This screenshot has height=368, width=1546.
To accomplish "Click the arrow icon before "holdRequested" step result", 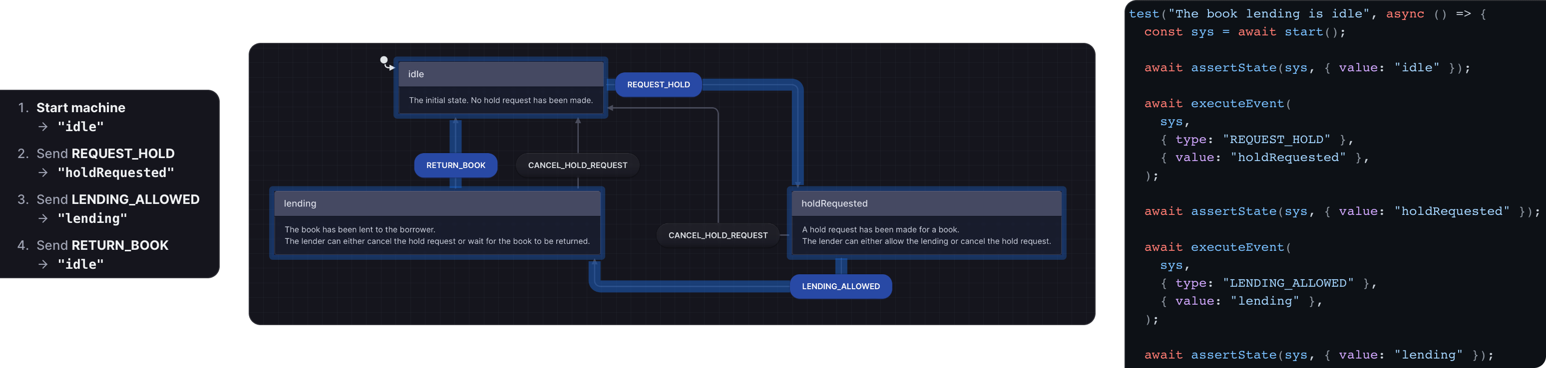I will [43, 173].
